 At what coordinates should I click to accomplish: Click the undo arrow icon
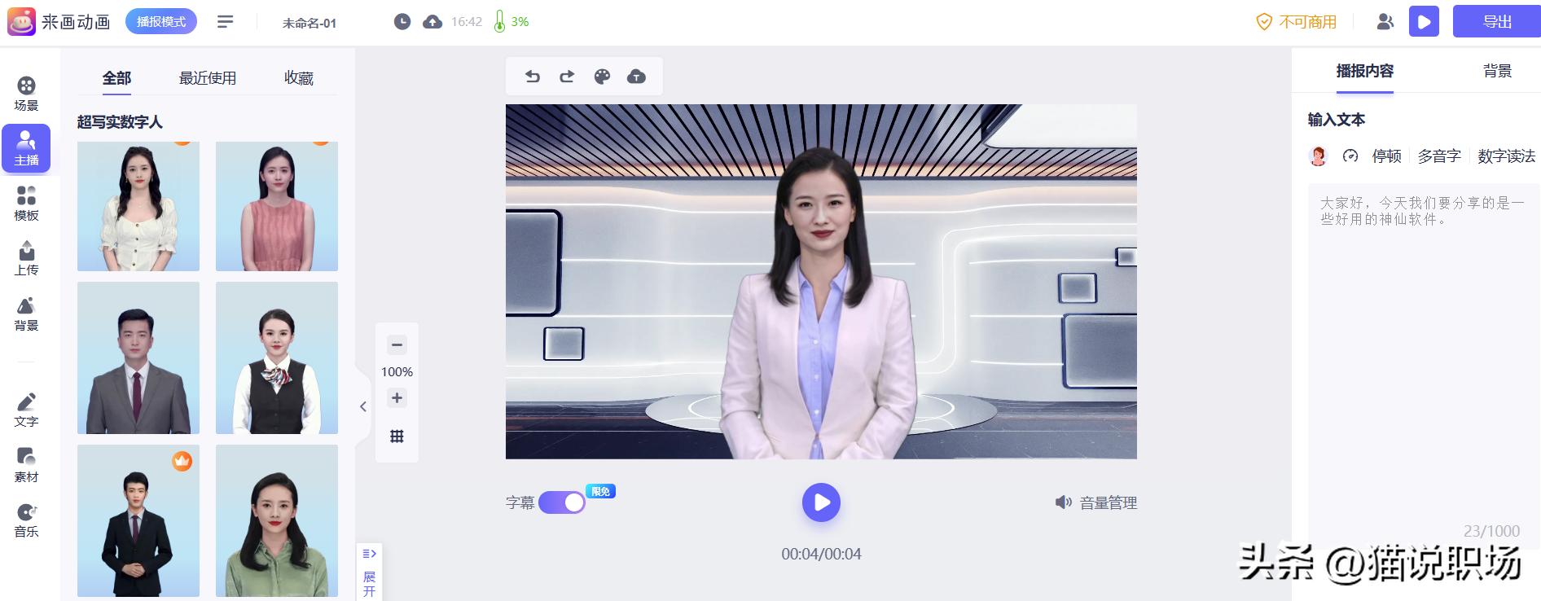point(533,77)
